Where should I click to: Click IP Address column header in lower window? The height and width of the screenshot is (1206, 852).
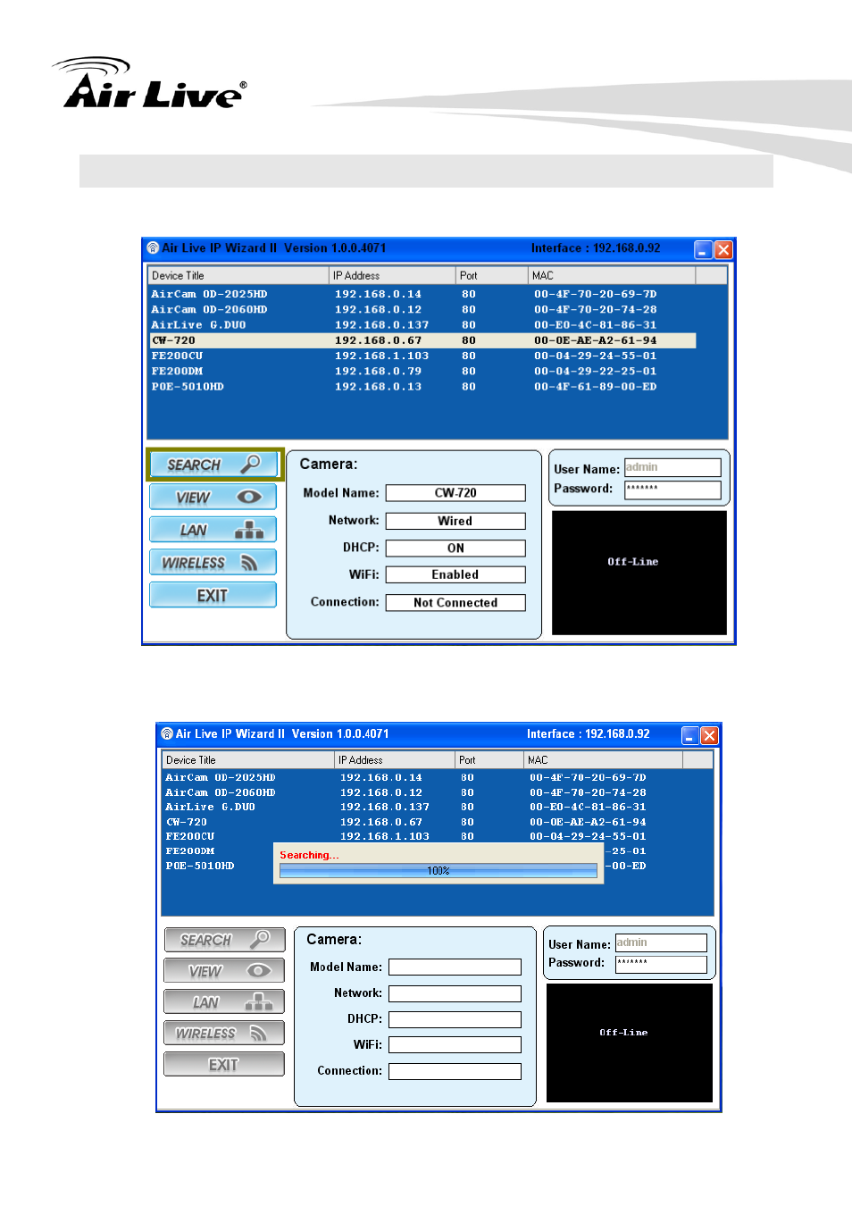click(x=395, y=760)
